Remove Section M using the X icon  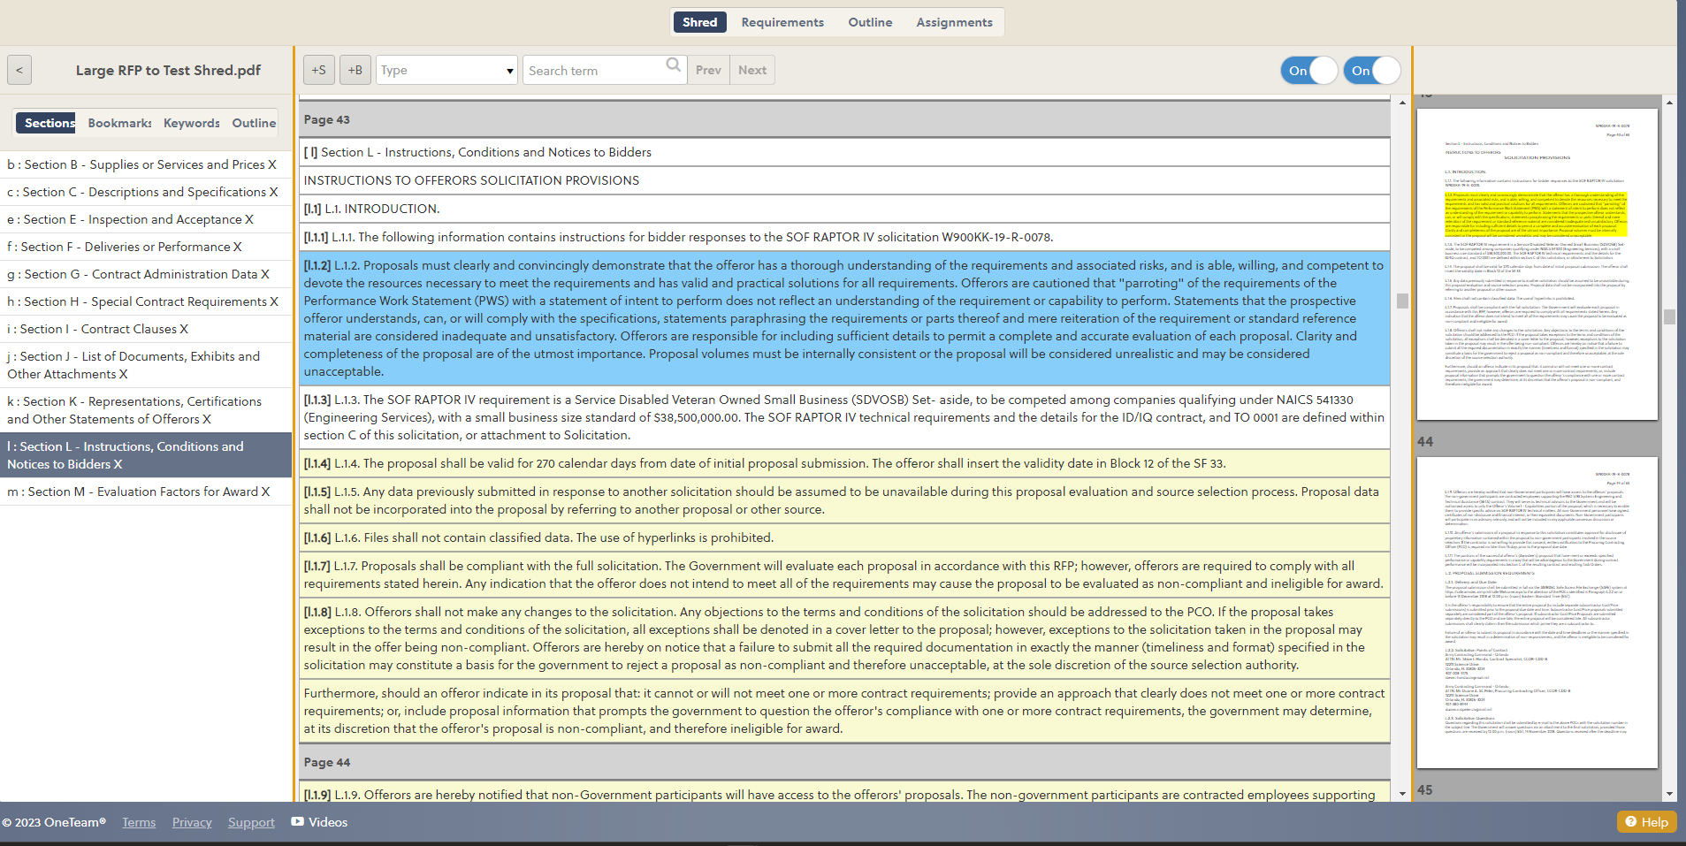point(265,492)
